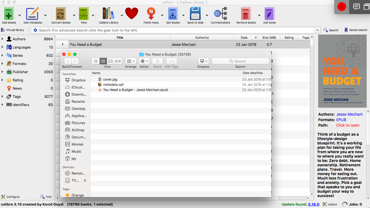
Task: Click the Add books icon
Action: pos(9,14)
